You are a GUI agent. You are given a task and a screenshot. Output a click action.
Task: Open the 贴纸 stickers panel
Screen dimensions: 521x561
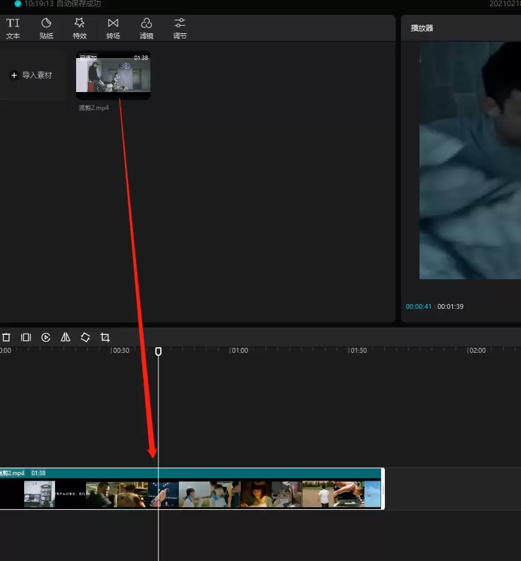pos(46,28)
